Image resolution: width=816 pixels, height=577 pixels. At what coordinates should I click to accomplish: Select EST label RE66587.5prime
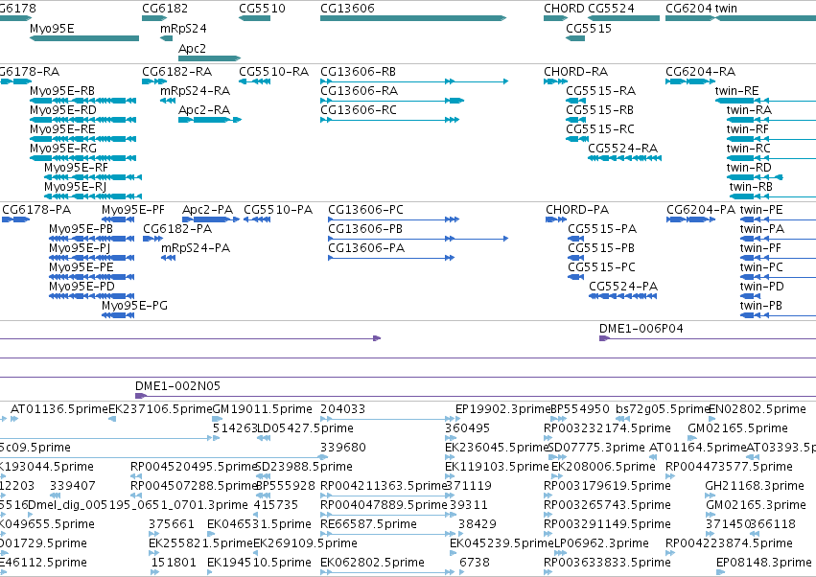tap(368, 524)
